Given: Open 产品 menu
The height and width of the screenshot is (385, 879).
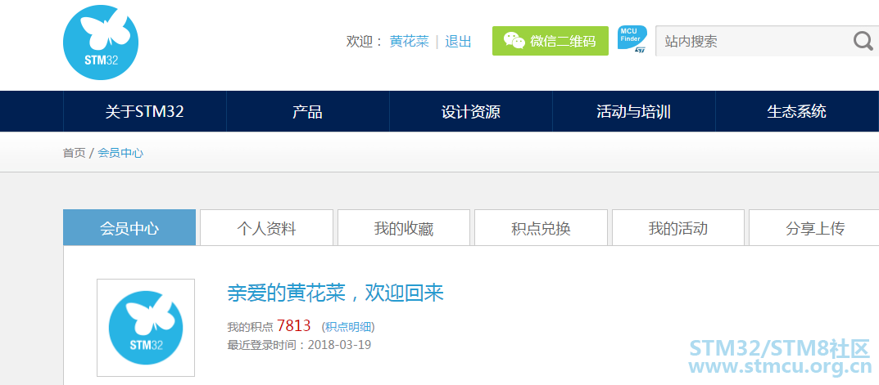Looking at the screenshot, I should pyautogui.click(x=307, y=111).
